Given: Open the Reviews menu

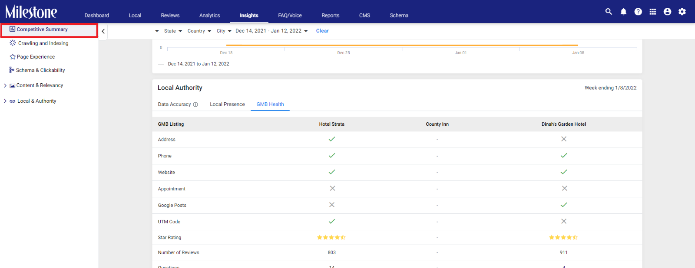Looking at the screenshot, I should coord(170,15).
